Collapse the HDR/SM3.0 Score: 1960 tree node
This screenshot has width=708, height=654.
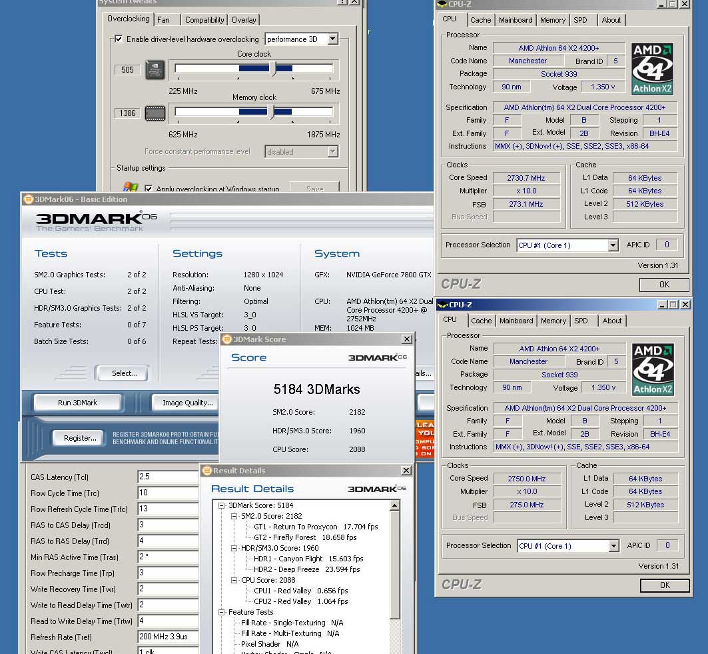tap(234, 548)
